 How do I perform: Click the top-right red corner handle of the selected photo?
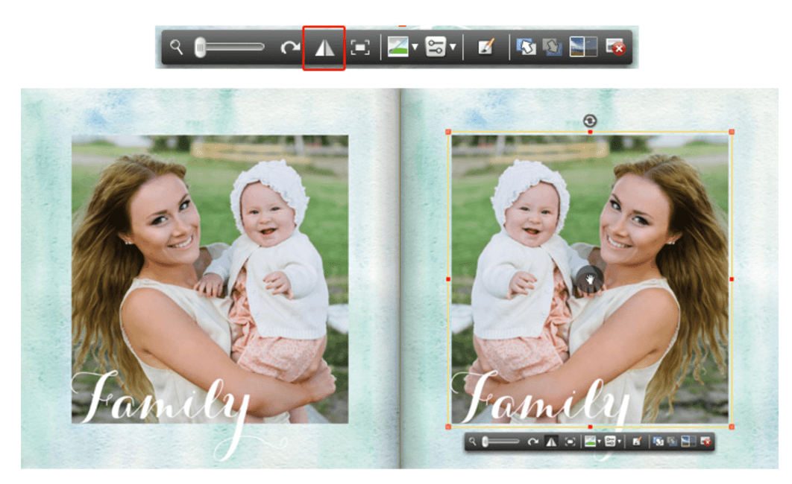(x=732, y=132)
